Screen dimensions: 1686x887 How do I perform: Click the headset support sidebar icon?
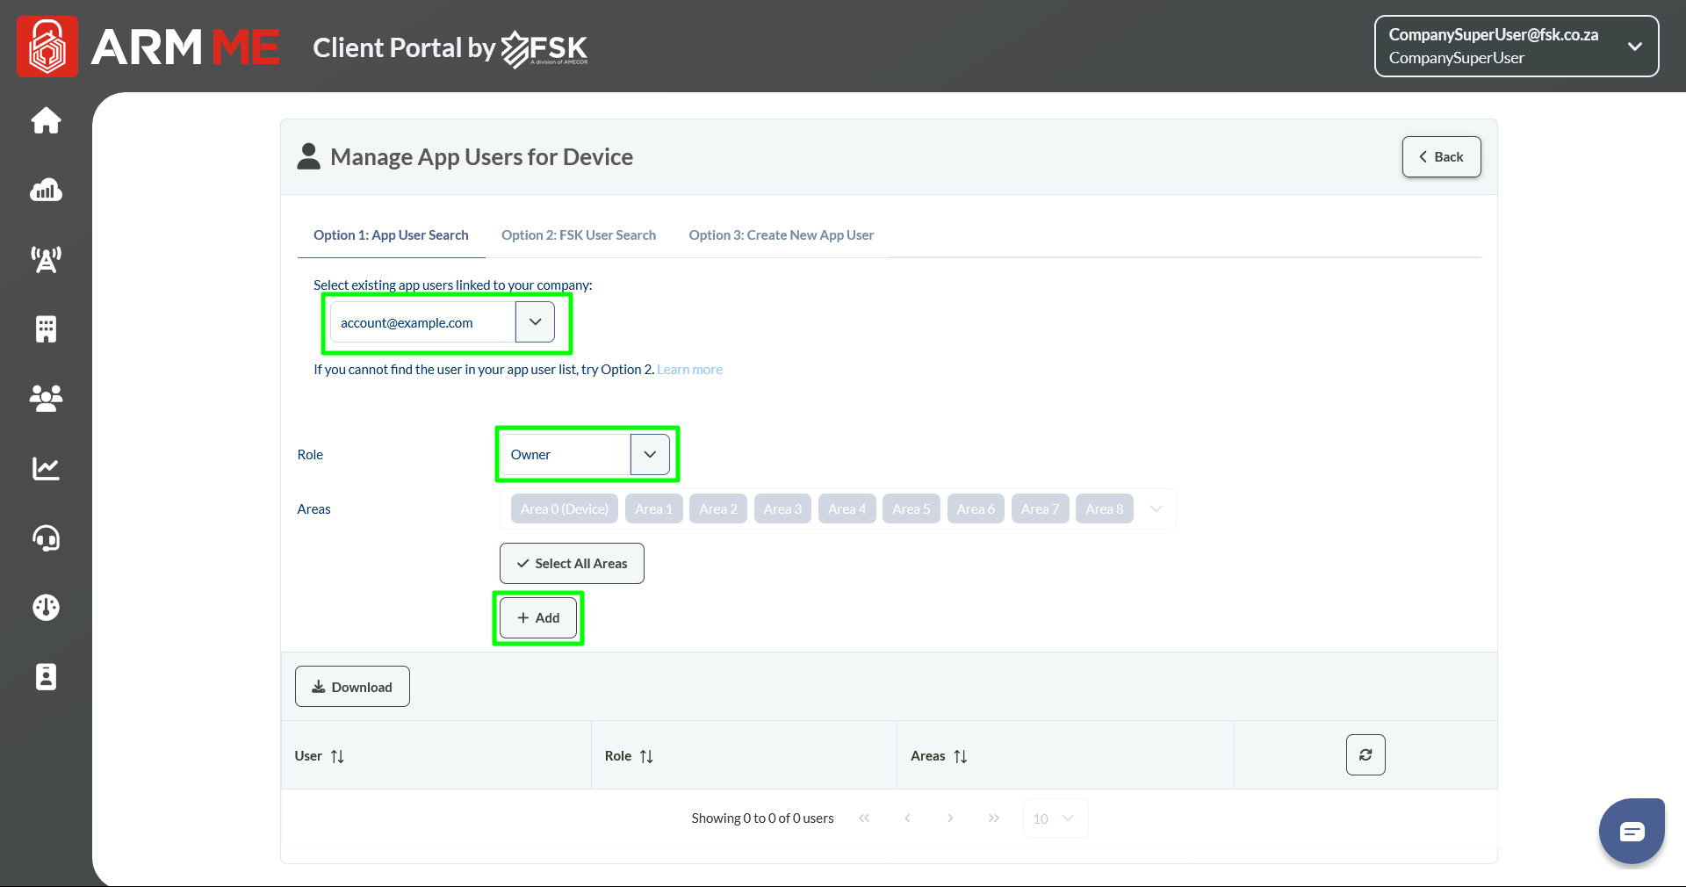coord(46,537)
